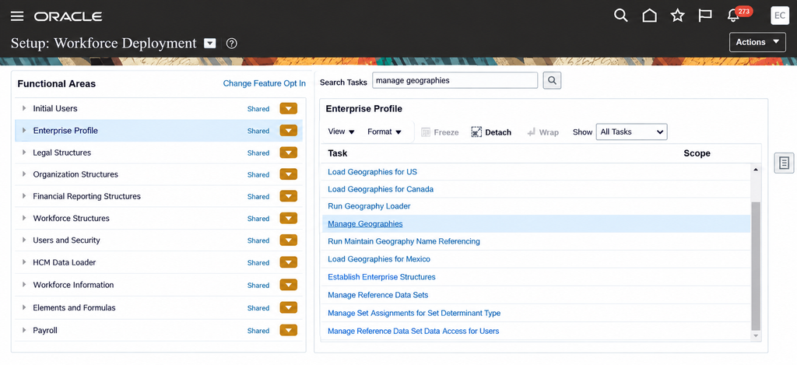Screen dimensions: 797x365
Task: Open Load Geographies for Mexico task
Action: (x=379, y=259)
